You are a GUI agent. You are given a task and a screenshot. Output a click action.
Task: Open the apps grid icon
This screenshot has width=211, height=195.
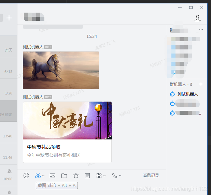click(99, 176)
